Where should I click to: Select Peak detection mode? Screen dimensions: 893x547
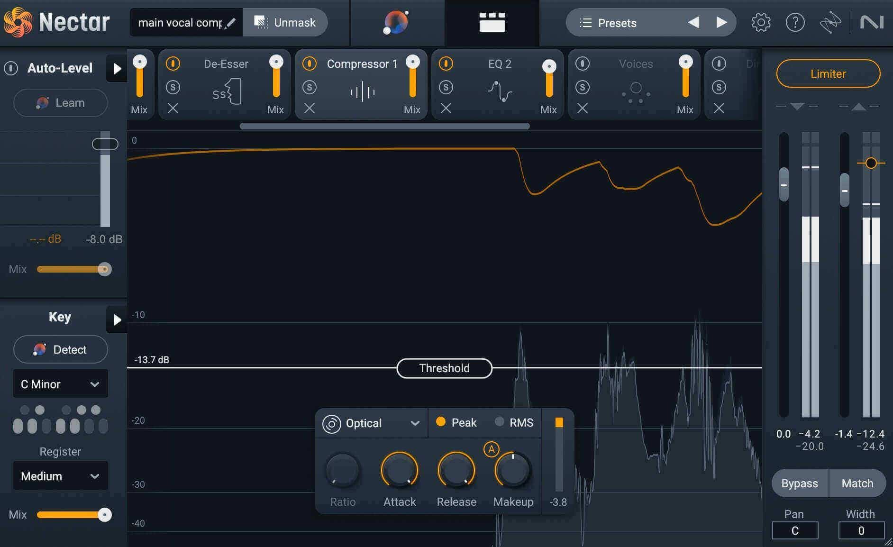tap(456, 422)
